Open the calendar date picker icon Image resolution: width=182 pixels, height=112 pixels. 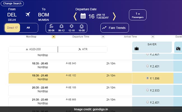point(83,16)
